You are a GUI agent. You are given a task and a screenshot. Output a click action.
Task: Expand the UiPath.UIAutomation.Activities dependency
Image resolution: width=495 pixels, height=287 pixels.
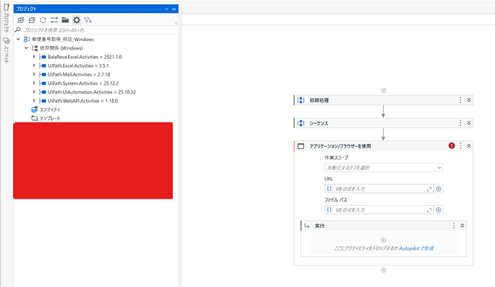(x=34, y=92)
